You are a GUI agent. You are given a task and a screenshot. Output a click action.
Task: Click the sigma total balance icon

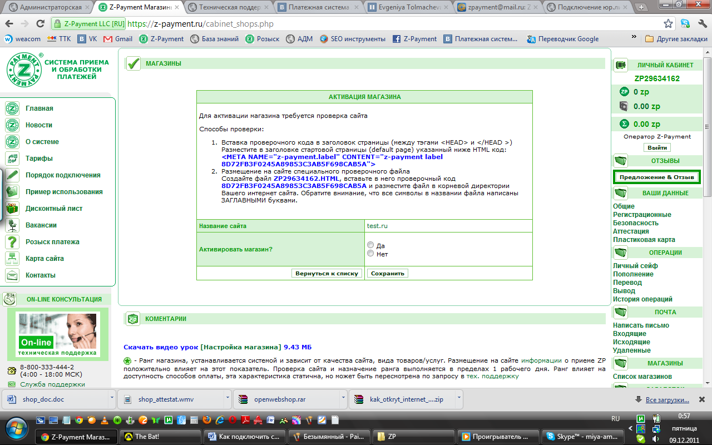point(624,124)
